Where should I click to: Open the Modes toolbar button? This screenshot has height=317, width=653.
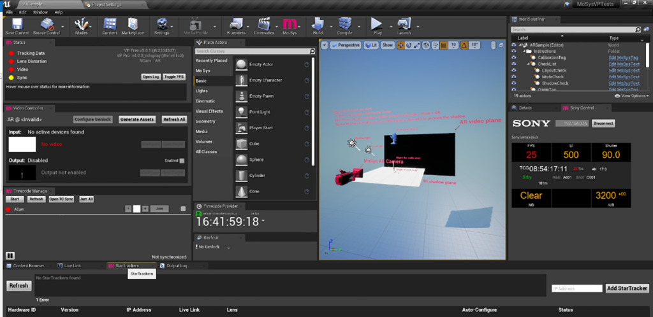[x=81, y=25]
